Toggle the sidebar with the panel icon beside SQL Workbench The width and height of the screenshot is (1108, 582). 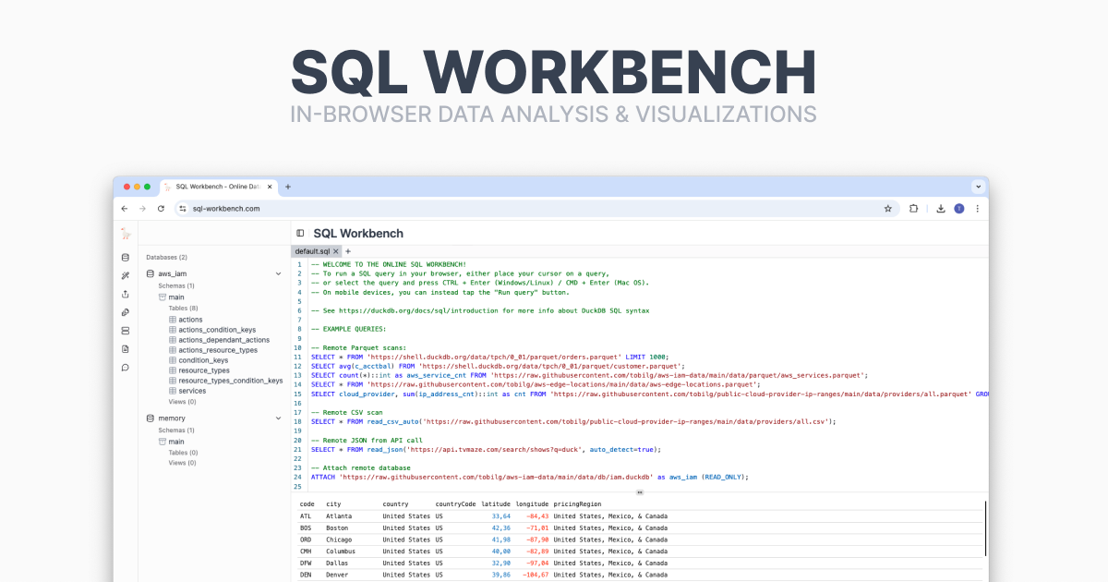[x=299, y=233]
